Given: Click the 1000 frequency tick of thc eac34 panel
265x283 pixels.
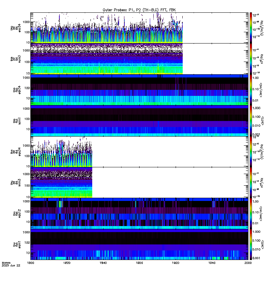Looking at the screenshot, I should pos(26,146).
